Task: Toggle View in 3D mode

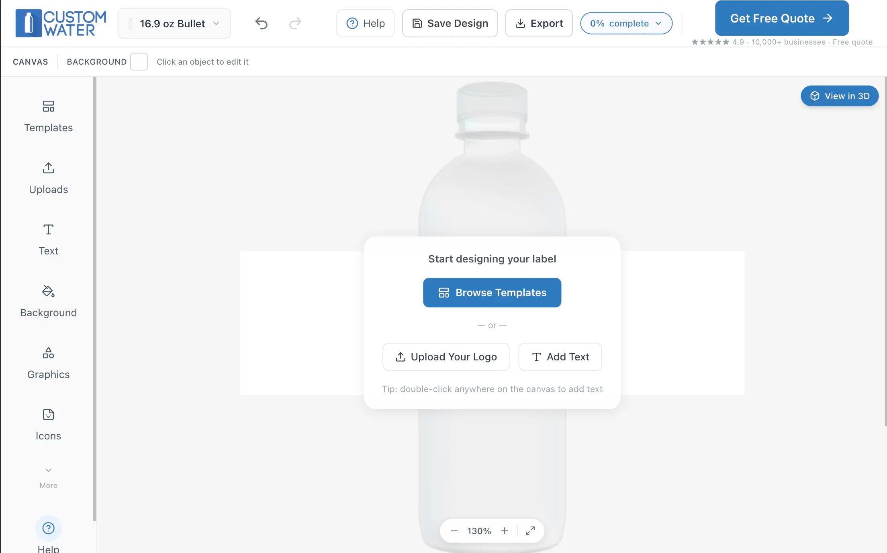Action: click(839, 96)
